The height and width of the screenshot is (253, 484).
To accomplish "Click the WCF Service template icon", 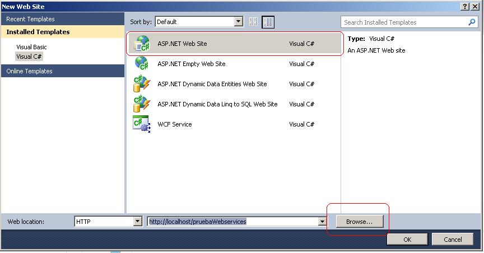I will (142, 124).
